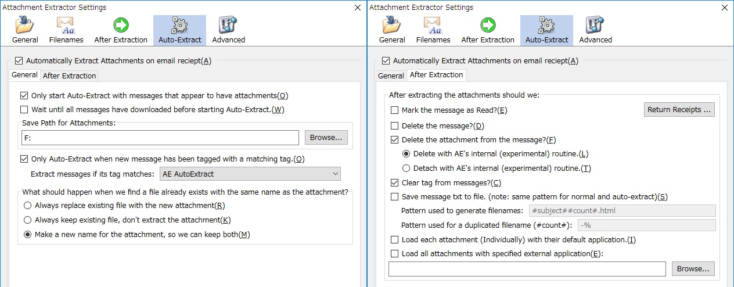Click the Return Receipts button
The height and width of the screenshot is (287, 734).
(679, 110)
